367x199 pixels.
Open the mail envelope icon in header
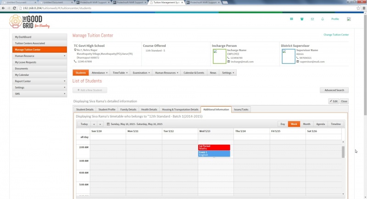click(x=312, y=19)
